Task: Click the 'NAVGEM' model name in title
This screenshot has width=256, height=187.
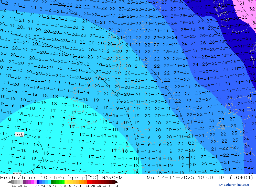Action: coord(112,177)
